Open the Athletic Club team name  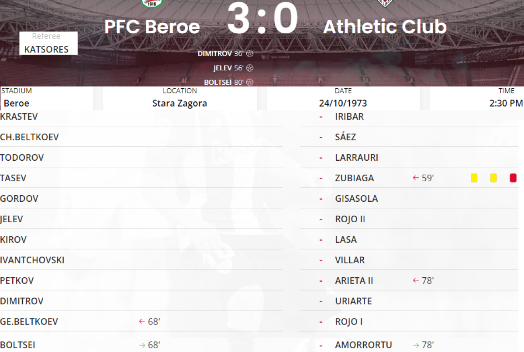point(385,27)
